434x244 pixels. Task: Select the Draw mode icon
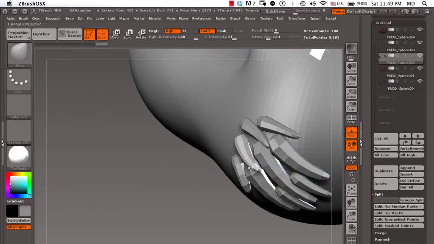102,34
